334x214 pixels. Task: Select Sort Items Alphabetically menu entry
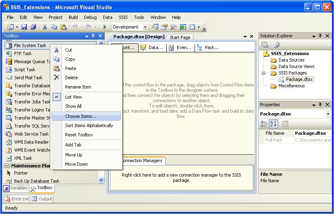pos(86,126)
